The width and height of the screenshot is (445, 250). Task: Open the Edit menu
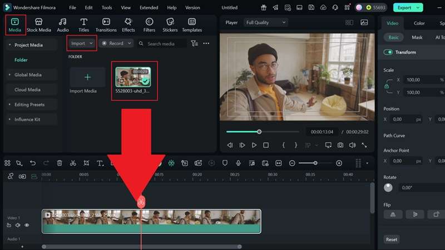pyautogui.click(x=88, y=8)
